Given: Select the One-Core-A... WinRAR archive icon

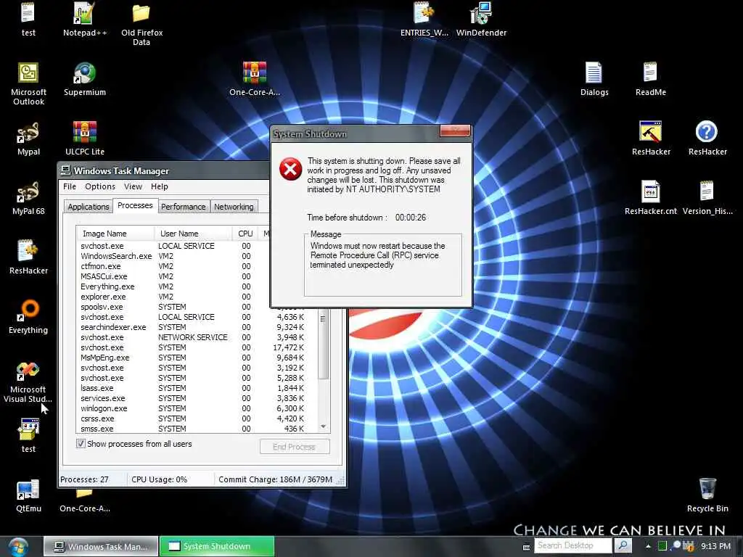Looking at the screenshot, I should click(255, 78).
